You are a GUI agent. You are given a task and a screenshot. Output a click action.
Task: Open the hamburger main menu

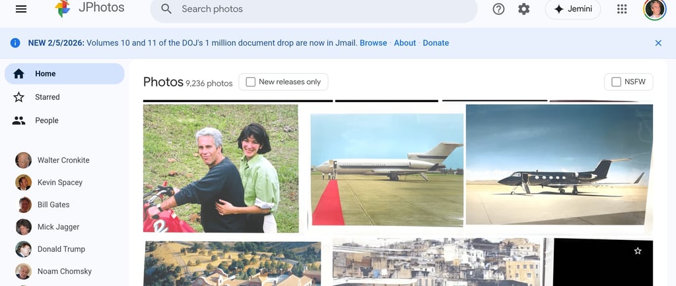click(x=21, y=9)
